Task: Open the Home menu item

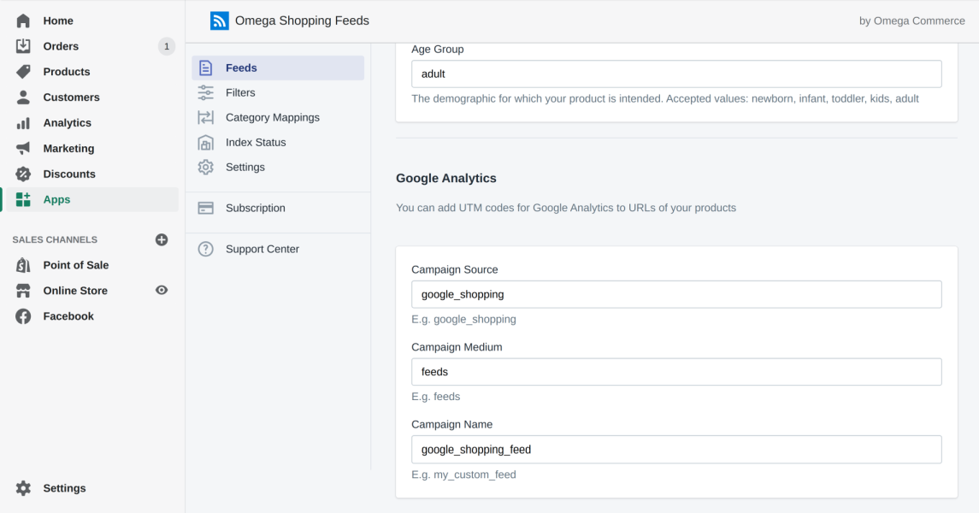Action: point(58,21)
